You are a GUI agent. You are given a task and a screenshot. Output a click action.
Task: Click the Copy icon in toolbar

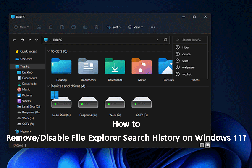tap(51, 27)
